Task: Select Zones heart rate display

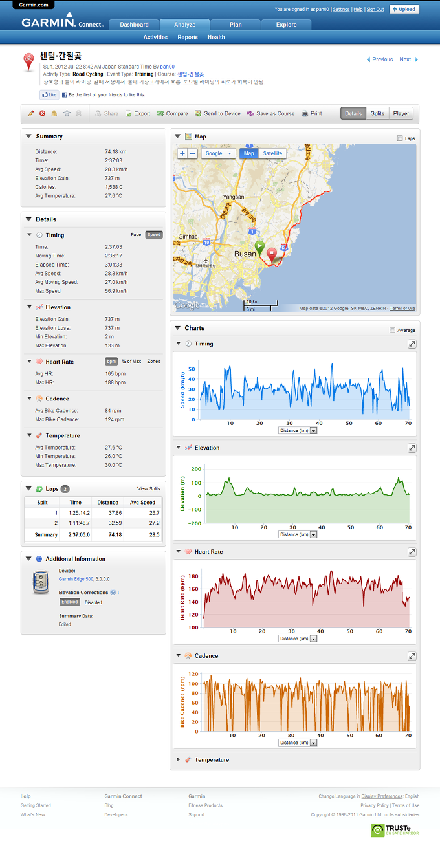Action: [154, 361]
